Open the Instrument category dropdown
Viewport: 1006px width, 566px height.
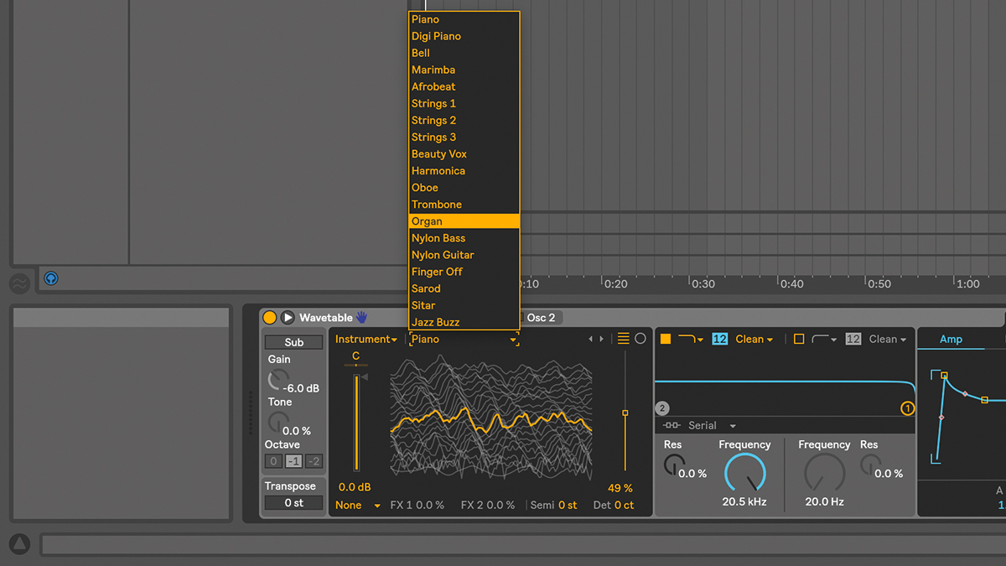point(366,339)
